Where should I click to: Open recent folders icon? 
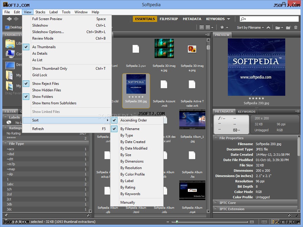tap(279, 27)
